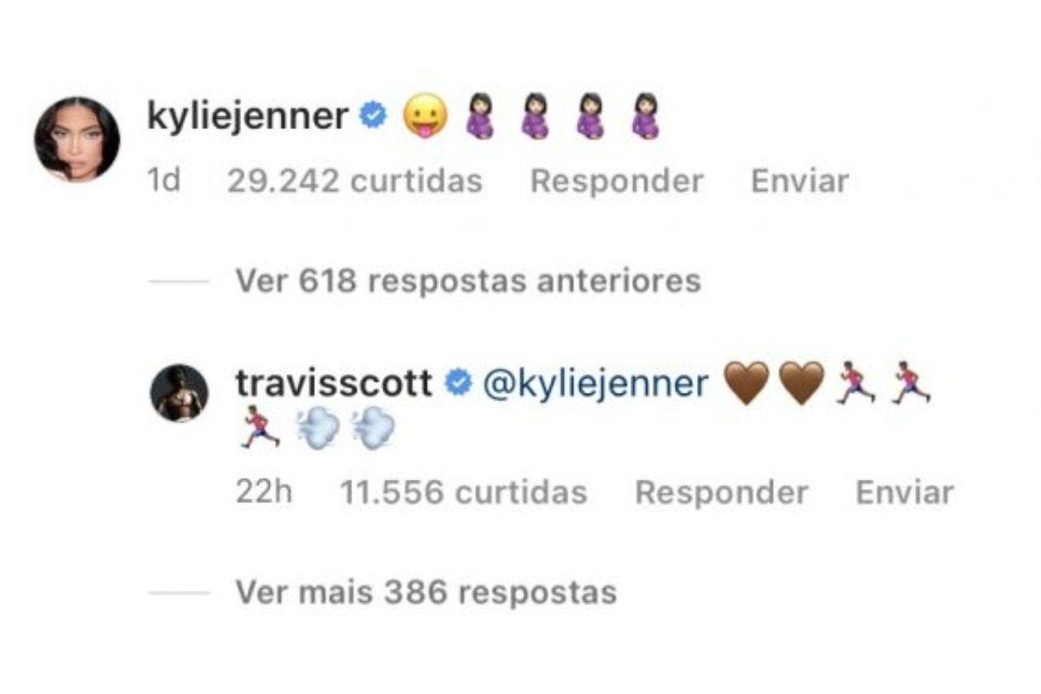
Task: Expand Ver mais 386 respostas
Action: (x=426, y=593)
